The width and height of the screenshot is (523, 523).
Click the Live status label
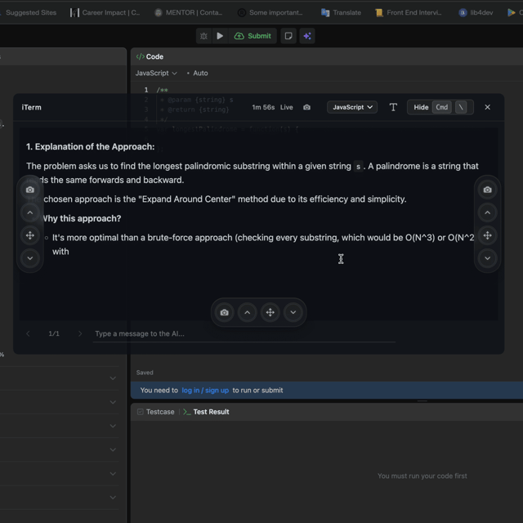(287, 107)
